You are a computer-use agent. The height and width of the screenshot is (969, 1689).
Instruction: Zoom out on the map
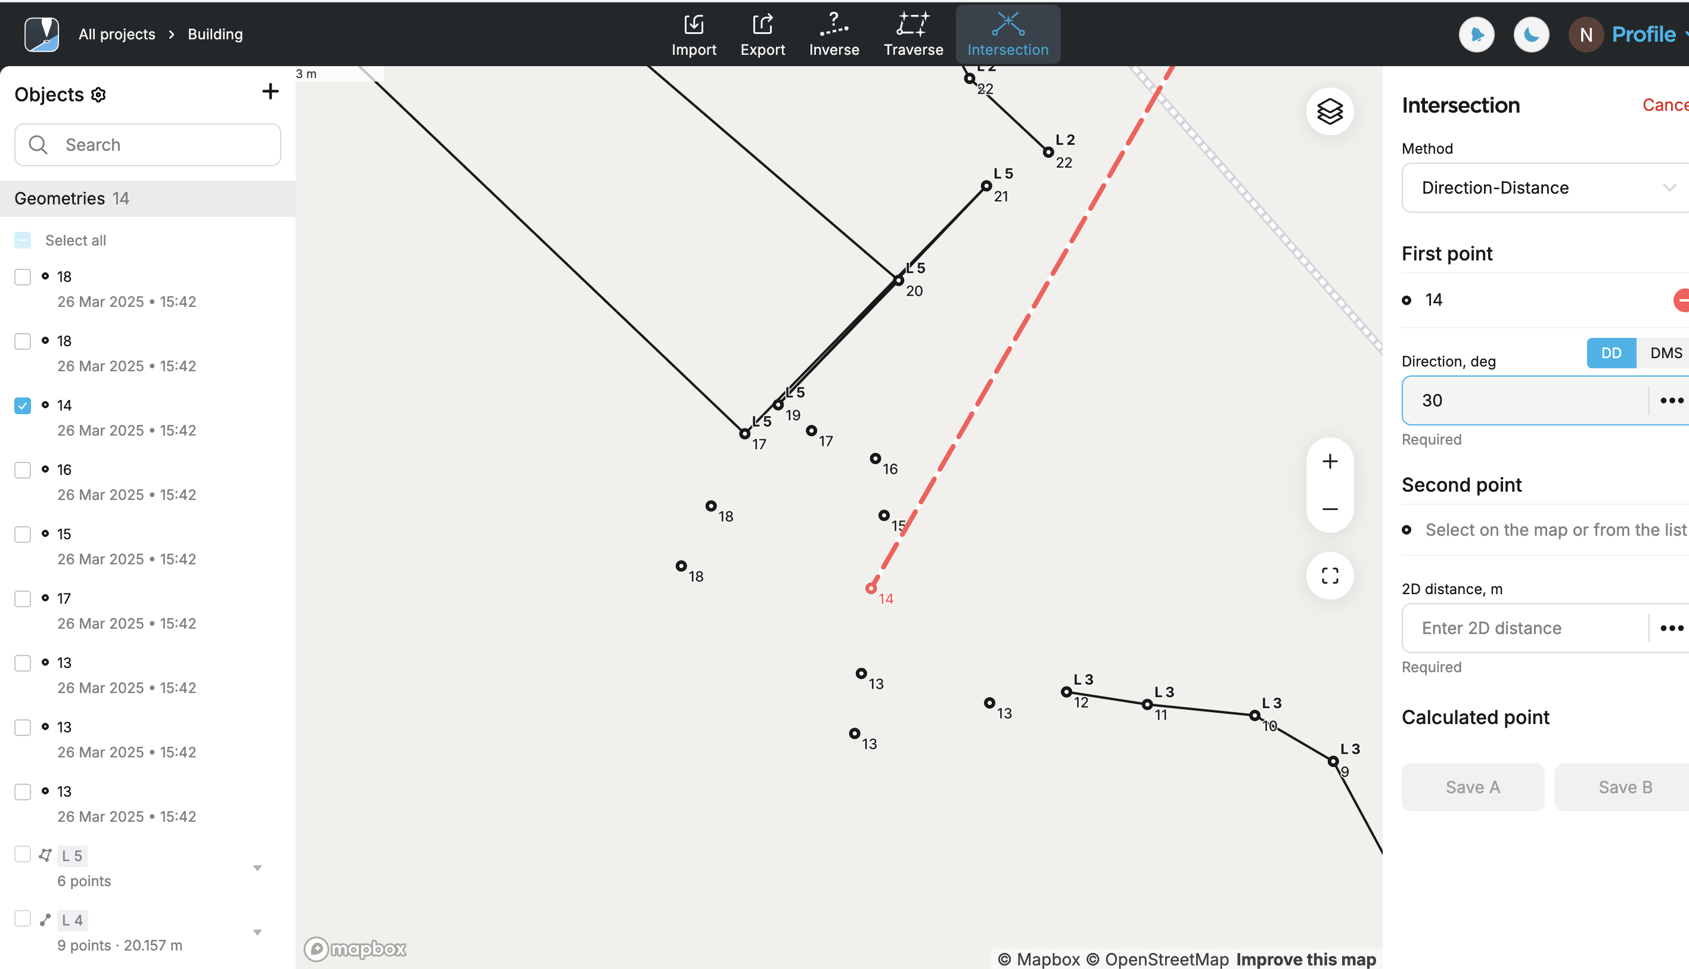click(1330, 509)
